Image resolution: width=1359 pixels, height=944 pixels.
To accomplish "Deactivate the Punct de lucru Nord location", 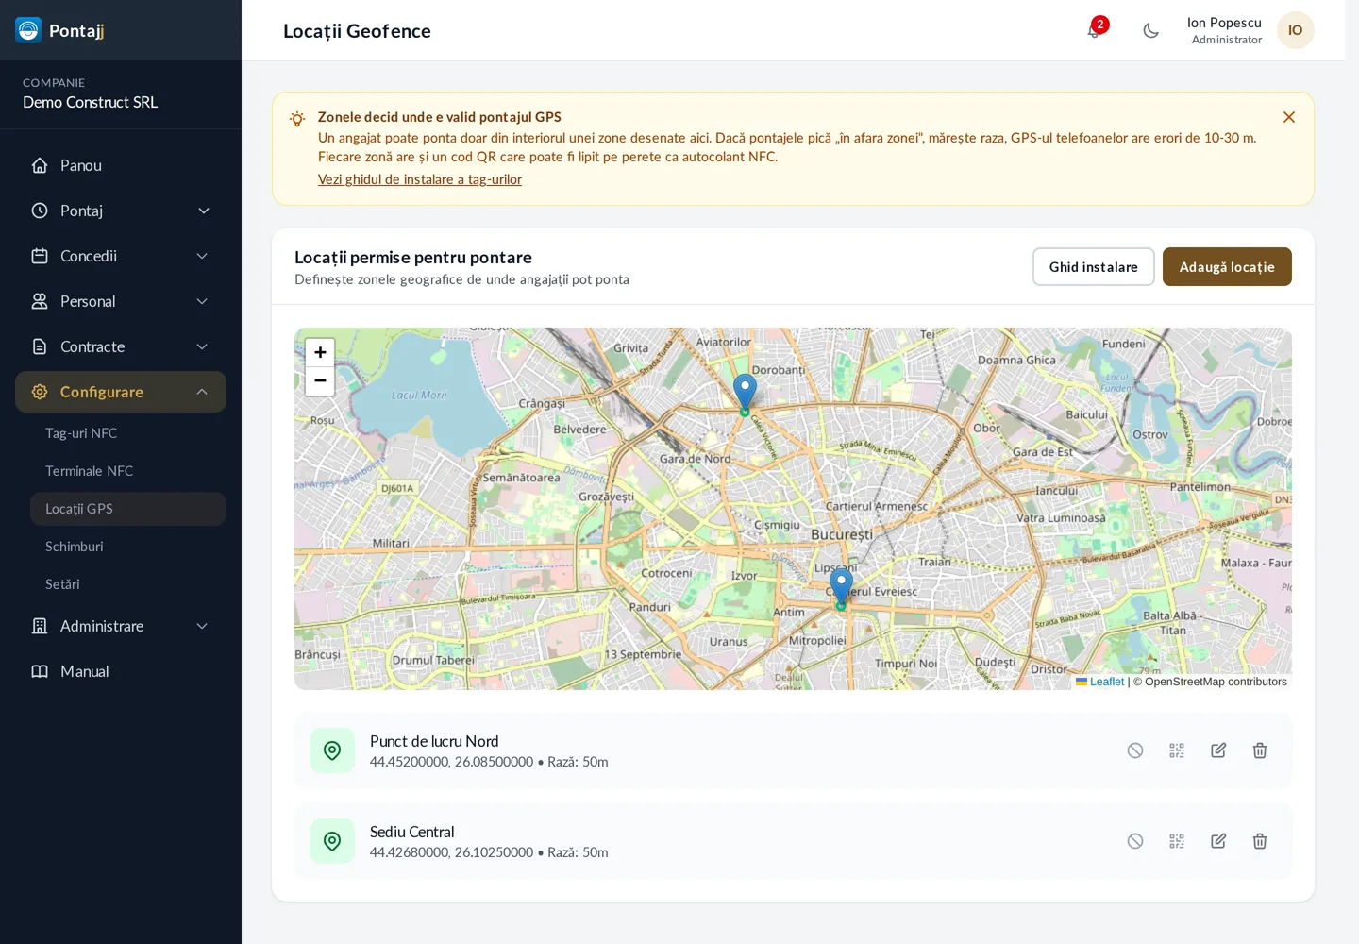I will [x=1135, y=750].
